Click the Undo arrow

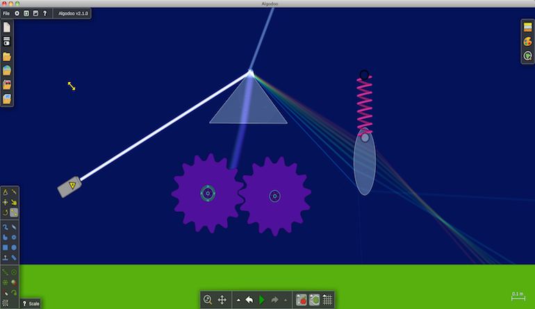(x=249, y=300)
